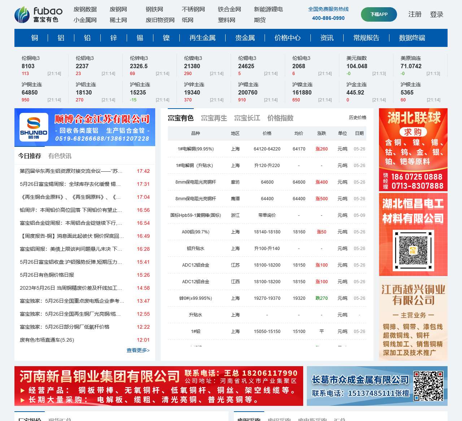Click the 锌0#(≥99.995%) row name
Screen dimensions: 462x421
196,298
